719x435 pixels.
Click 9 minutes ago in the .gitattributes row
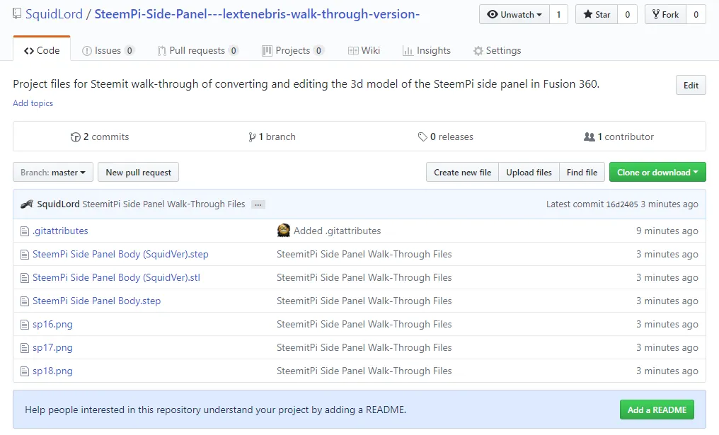pyautogui.click(x=667, y=231)
